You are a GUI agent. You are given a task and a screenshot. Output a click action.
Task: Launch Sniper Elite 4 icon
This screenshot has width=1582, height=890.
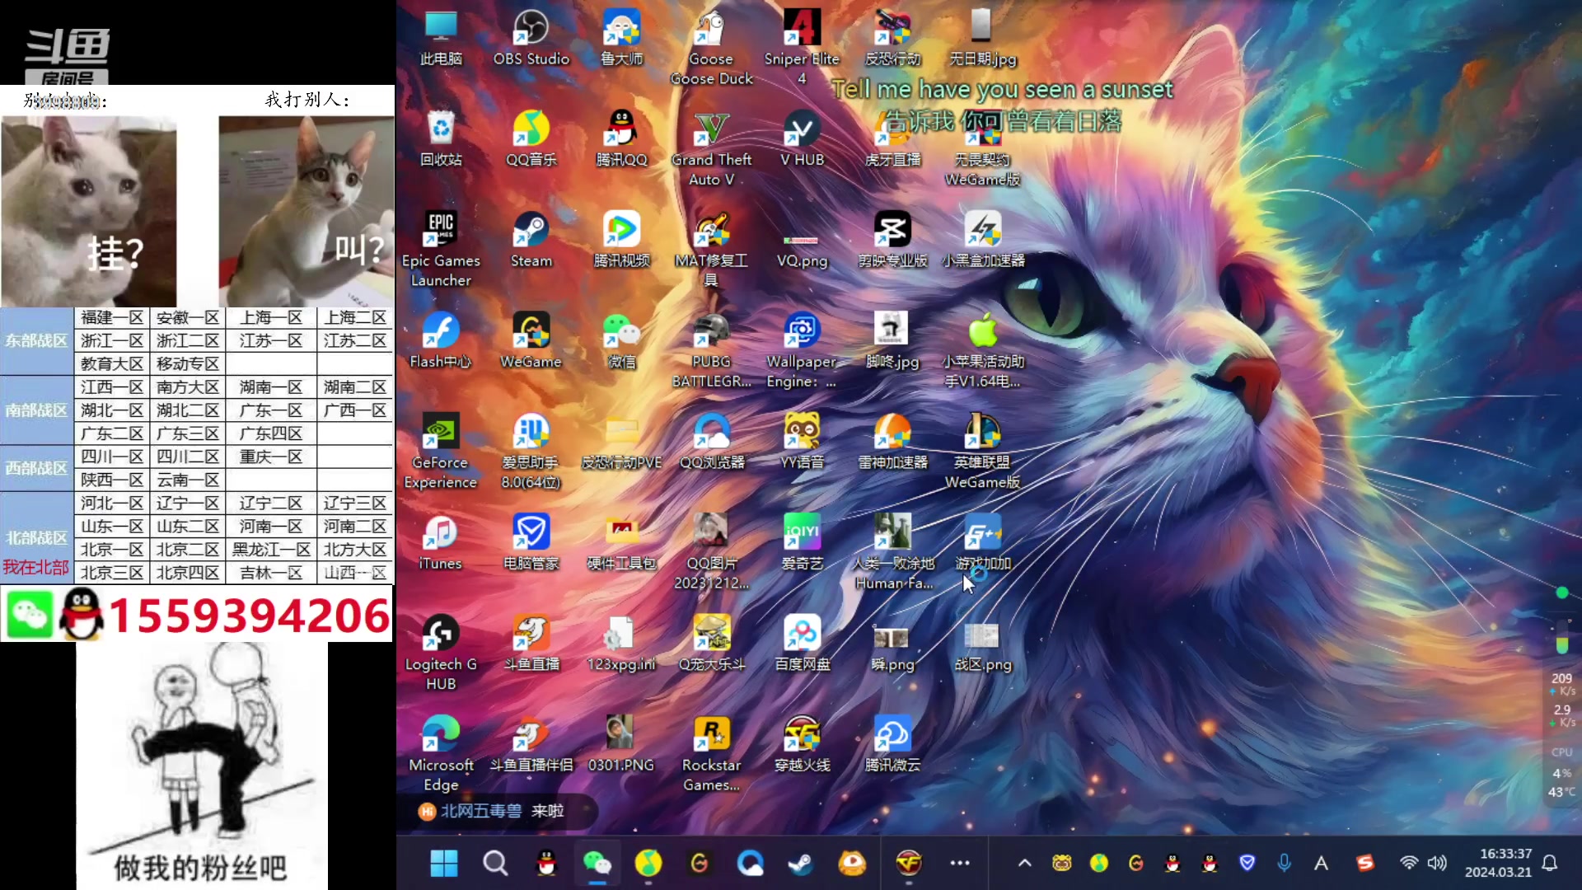(x=802, y=47)
